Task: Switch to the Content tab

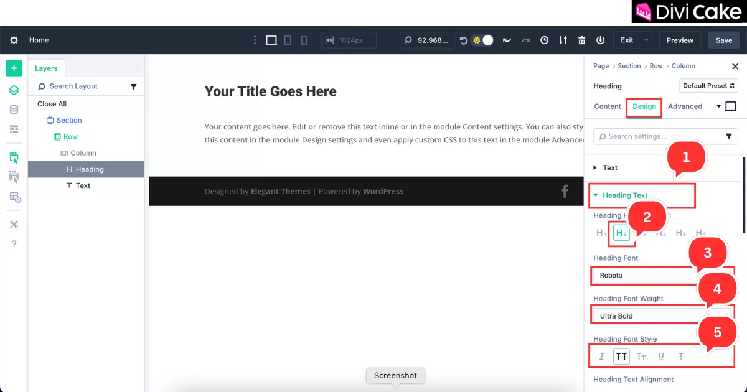Action: tap(608, 106)
